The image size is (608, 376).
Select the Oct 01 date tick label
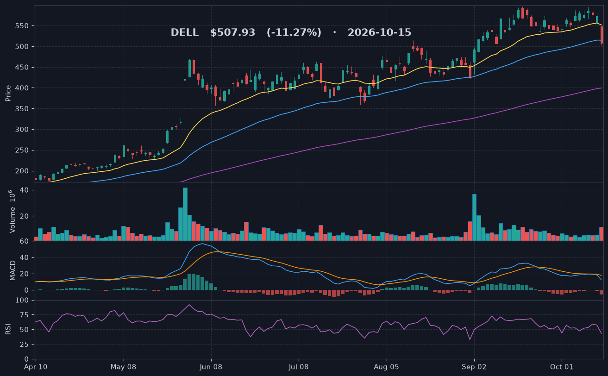[561, 367]
